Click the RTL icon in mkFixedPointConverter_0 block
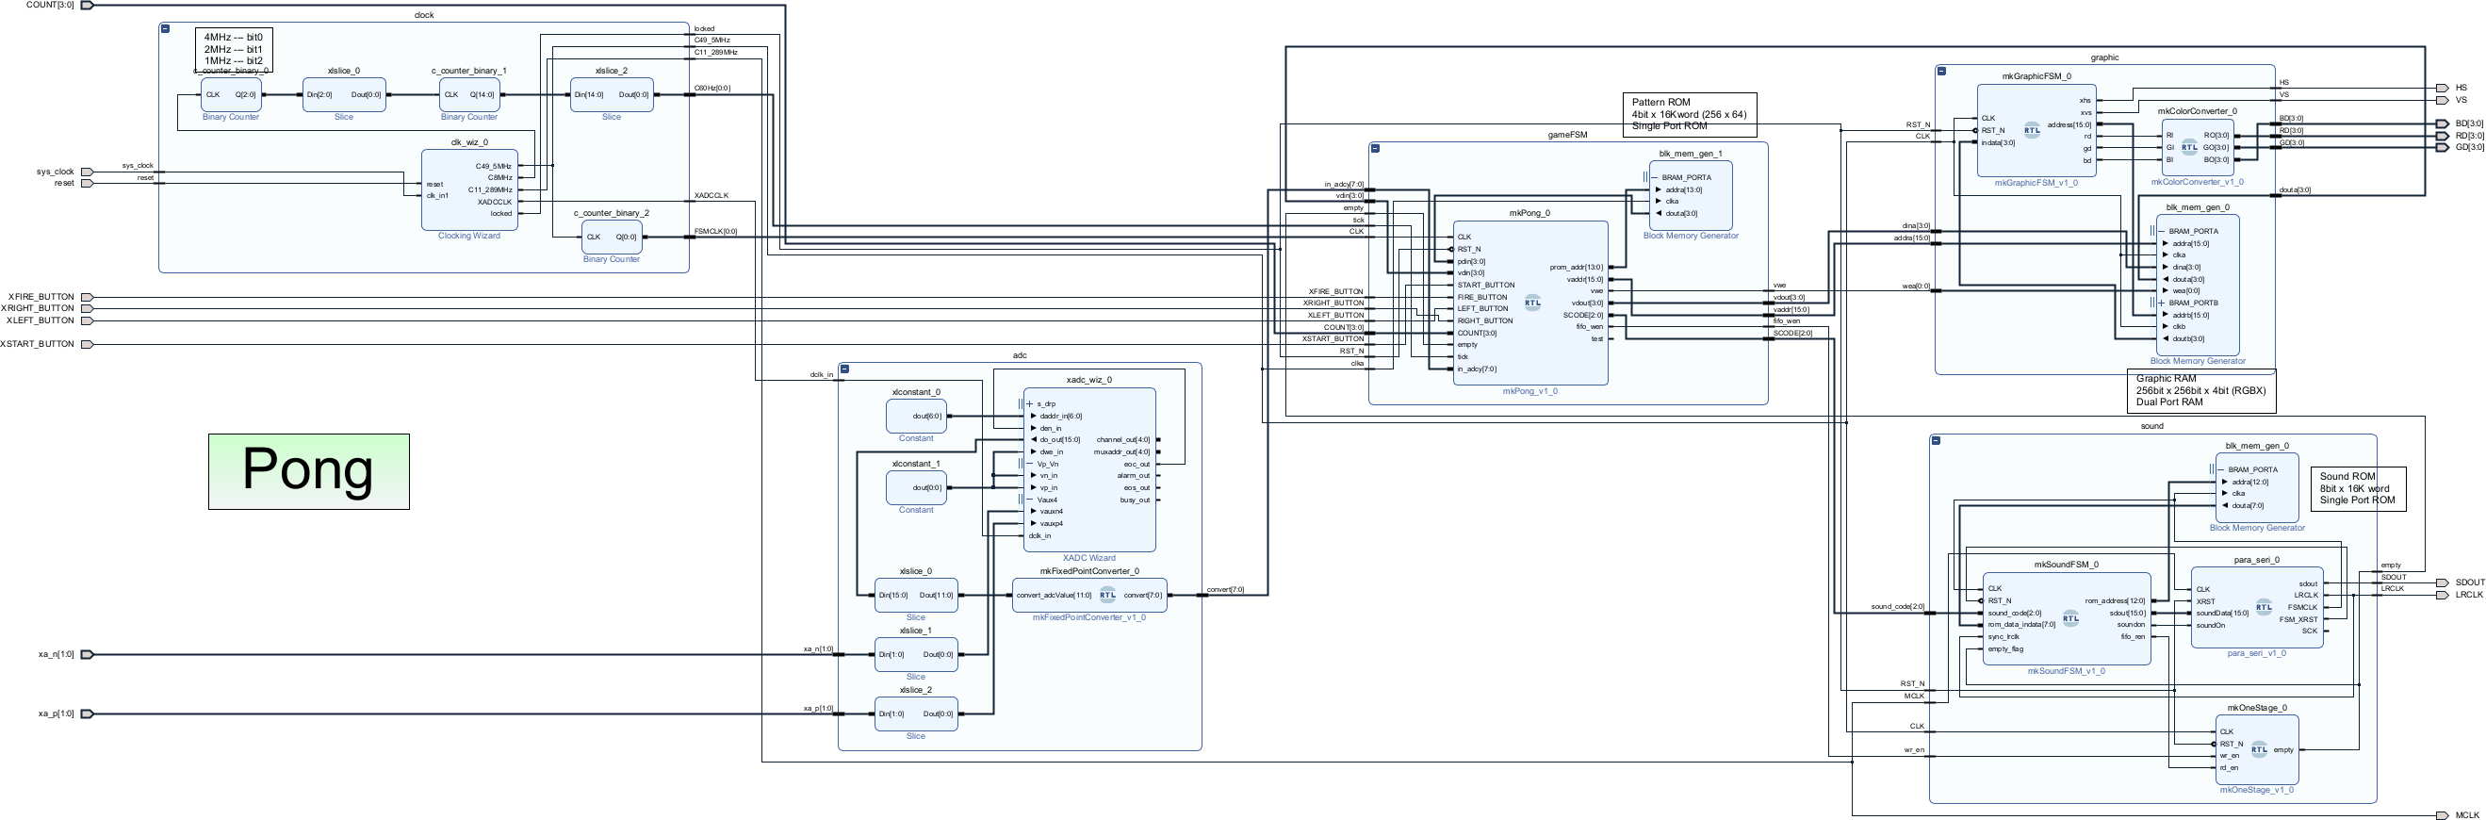This screenshot has width=2486, height=820. [x=1108, y=596]
